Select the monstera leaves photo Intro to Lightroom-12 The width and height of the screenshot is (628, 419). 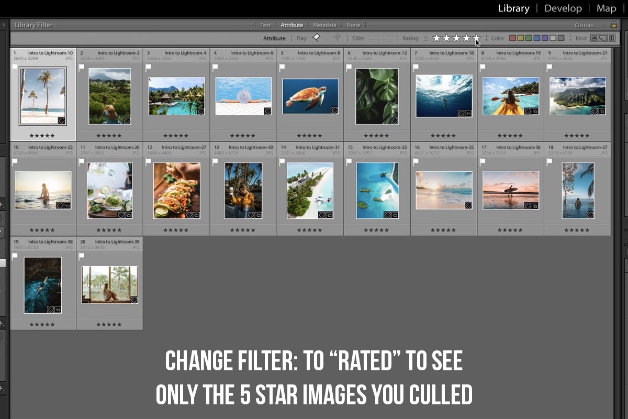tap(377, 96)
